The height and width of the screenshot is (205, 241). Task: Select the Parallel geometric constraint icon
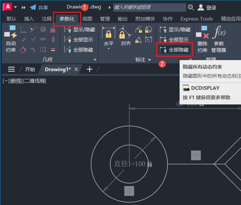point(23,39)
